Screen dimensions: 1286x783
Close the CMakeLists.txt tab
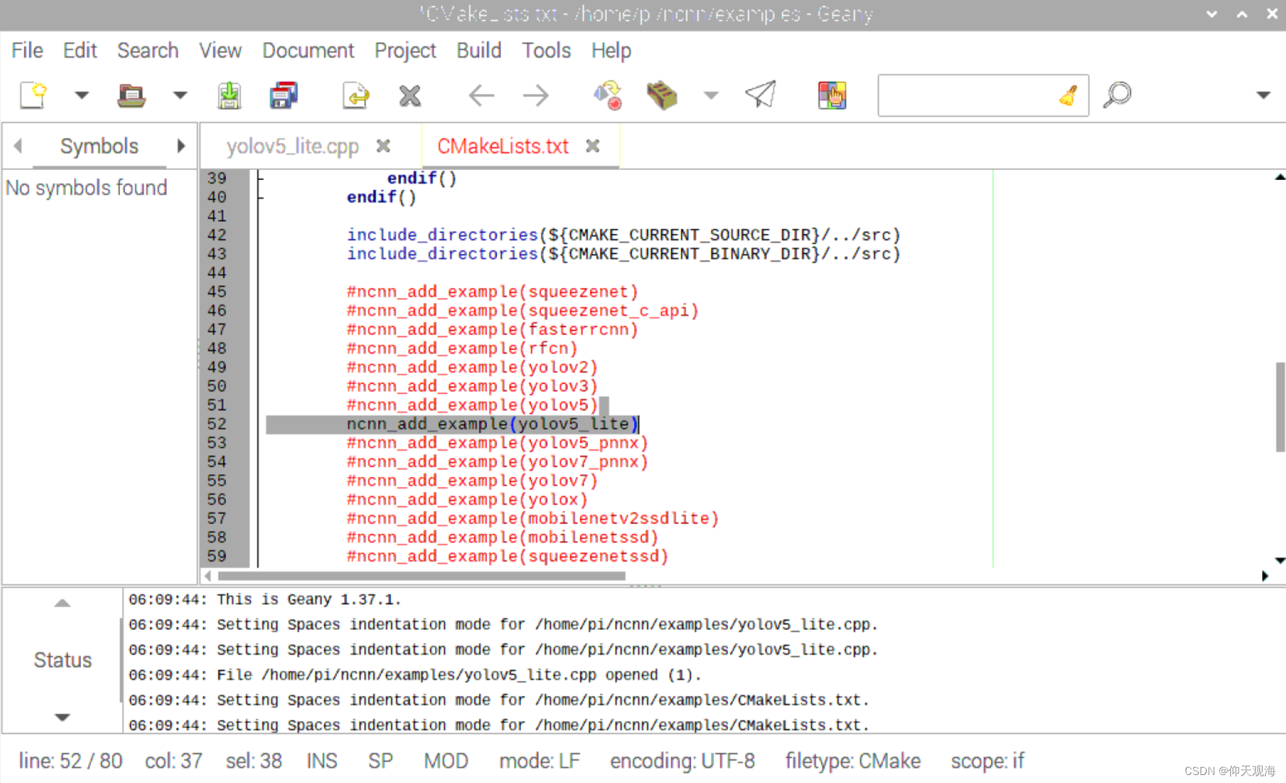tap(592, 146)
